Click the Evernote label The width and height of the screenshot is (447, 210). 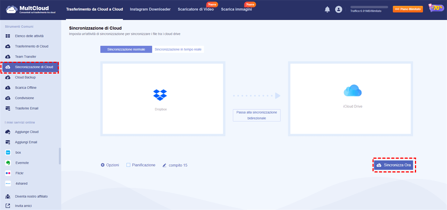22,163
